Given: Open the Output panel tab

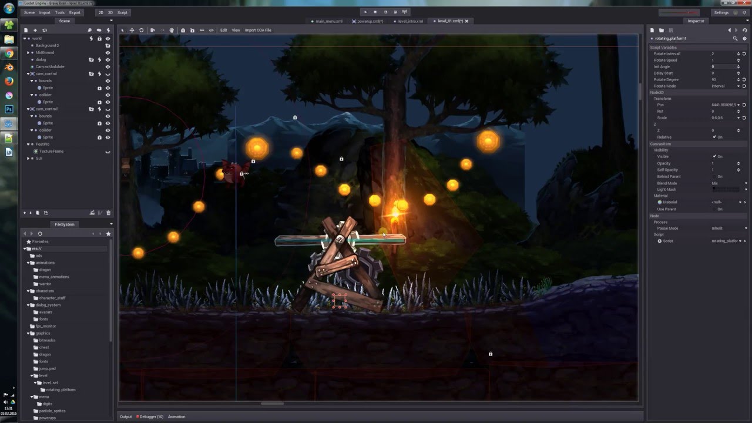Looking at the screenshot, I should 126,417.
